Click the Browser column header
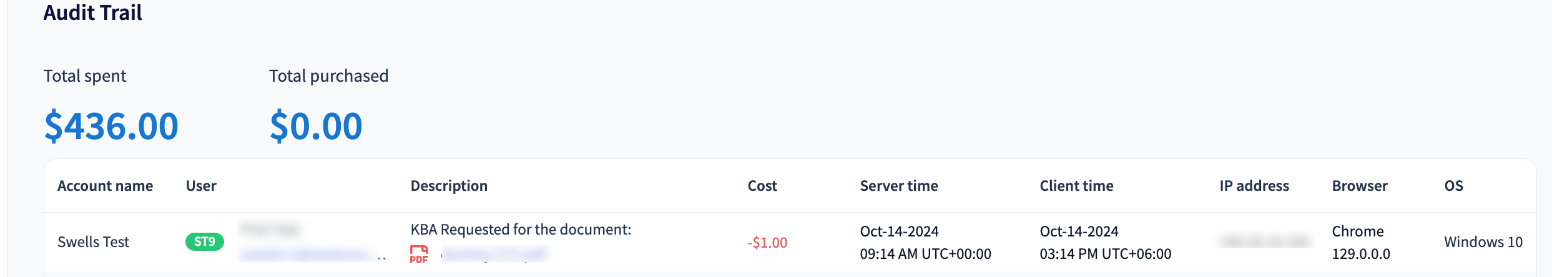This screenshot has width=1552, height=277. 1360,186
